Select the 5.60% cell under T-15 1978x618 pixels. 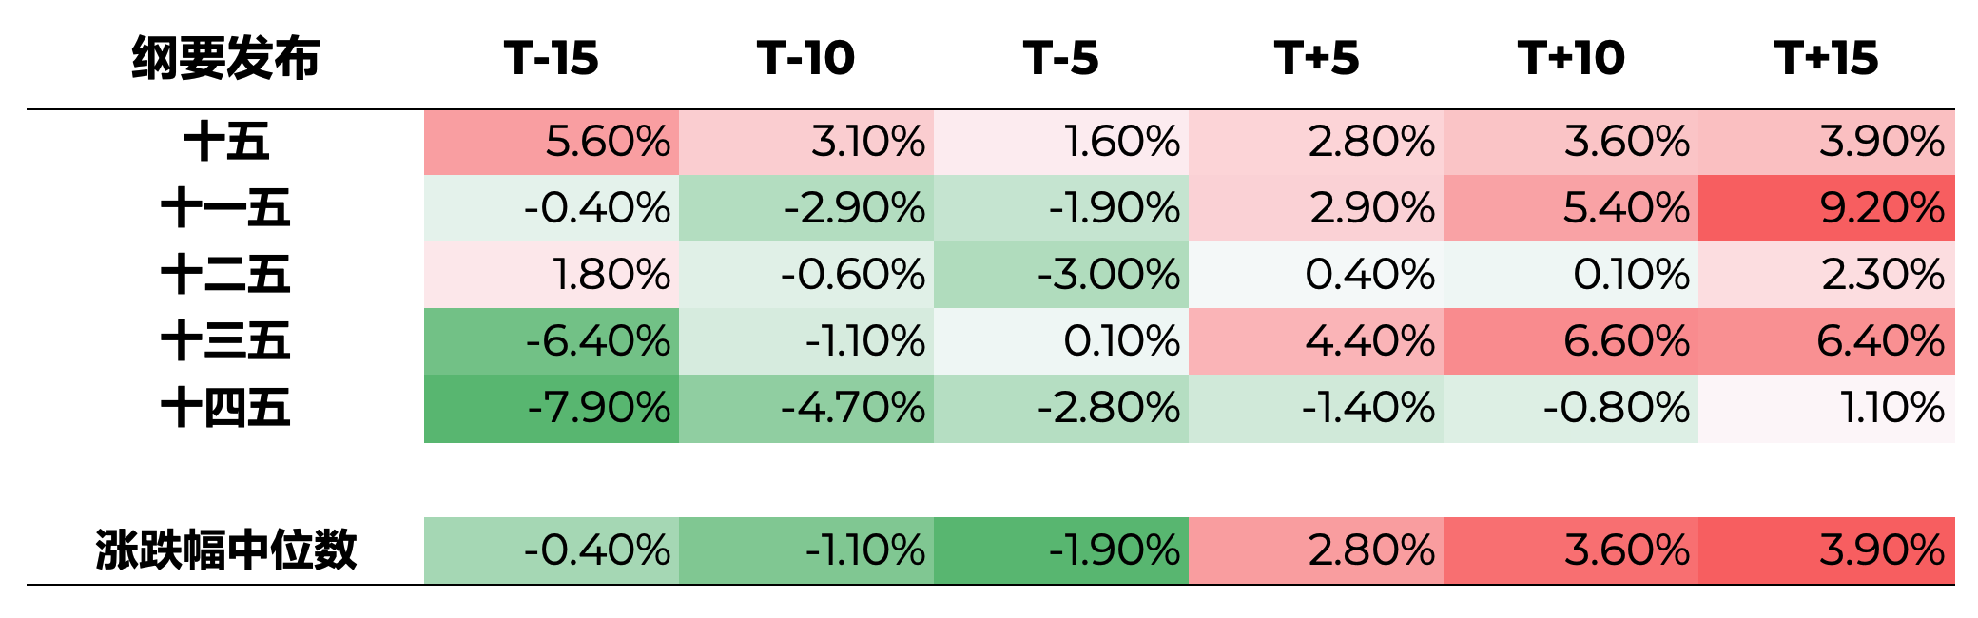pyautogui.click(x=552, y=143)
